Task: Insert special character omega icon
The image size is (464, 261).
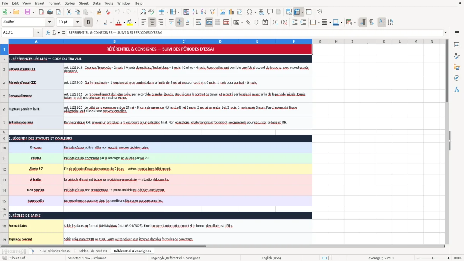Action: click(249, 12)
